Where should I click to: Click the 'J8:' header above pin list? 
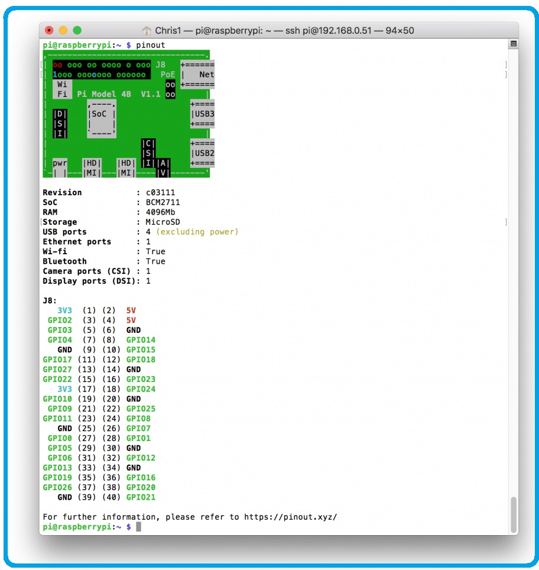click(50, 300)
